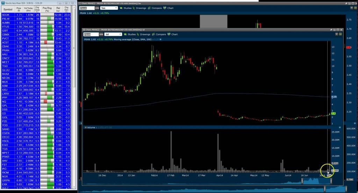Select ACST symbol in the scanner list
The height and width of the screenshot is (193, 358).
(6, 42)
